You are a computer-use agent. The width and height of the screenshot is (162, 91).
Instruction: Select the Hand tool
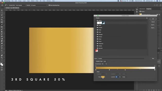[x=2, y=55]
